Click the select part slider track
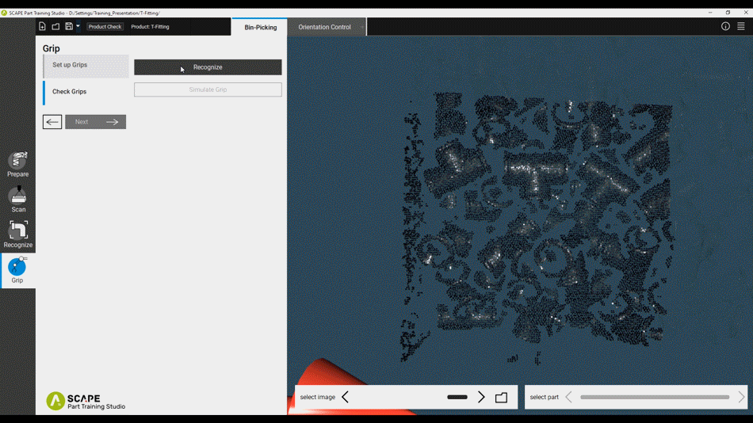Viewport: 753px width, 423px height. pyautogui.click(x=655, y=397)
